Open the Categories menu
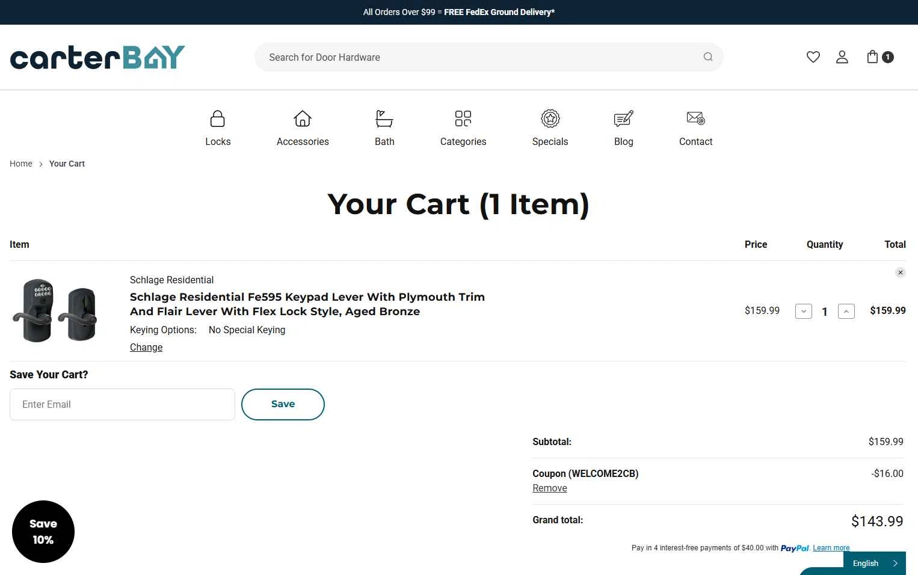Screen dimensions: 918x575 [463, 141]
